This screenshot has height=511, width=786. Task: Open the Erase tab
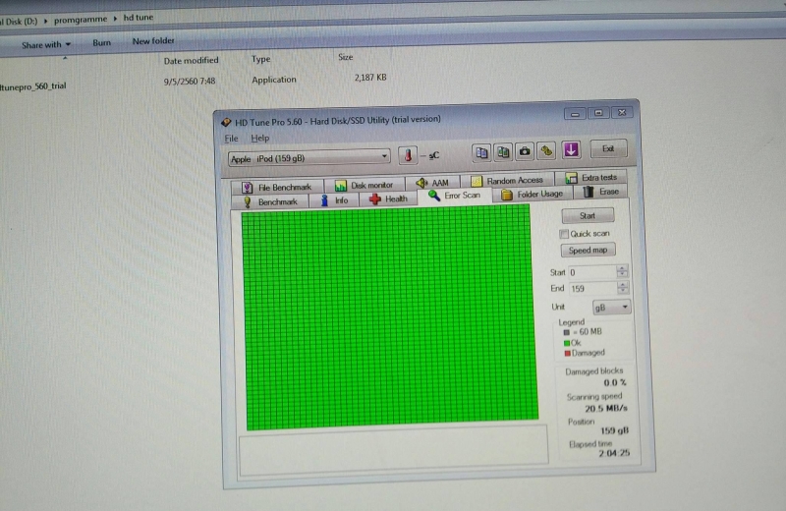click(602, 193)
